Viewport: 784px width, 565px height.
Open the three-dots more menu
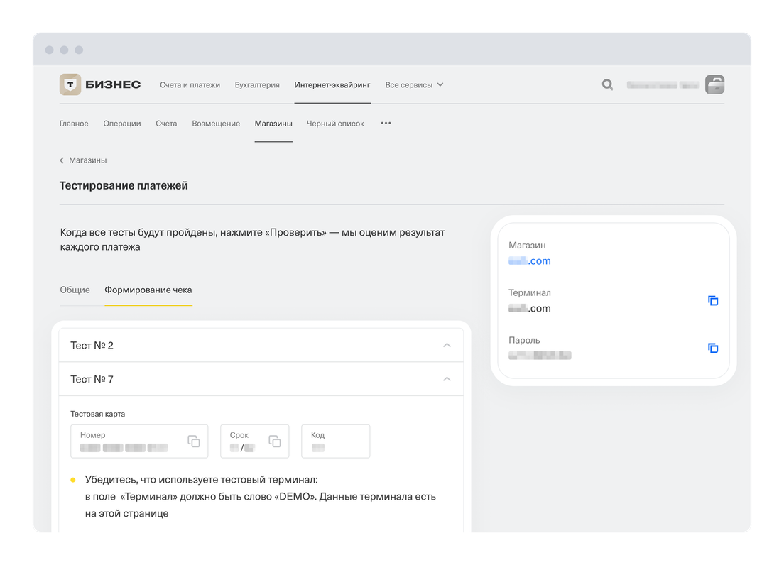tap(386, 123)
